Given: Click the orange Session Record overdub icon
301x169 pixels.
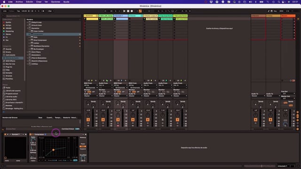Looking at the screenshot, I should tap(140, 11).
